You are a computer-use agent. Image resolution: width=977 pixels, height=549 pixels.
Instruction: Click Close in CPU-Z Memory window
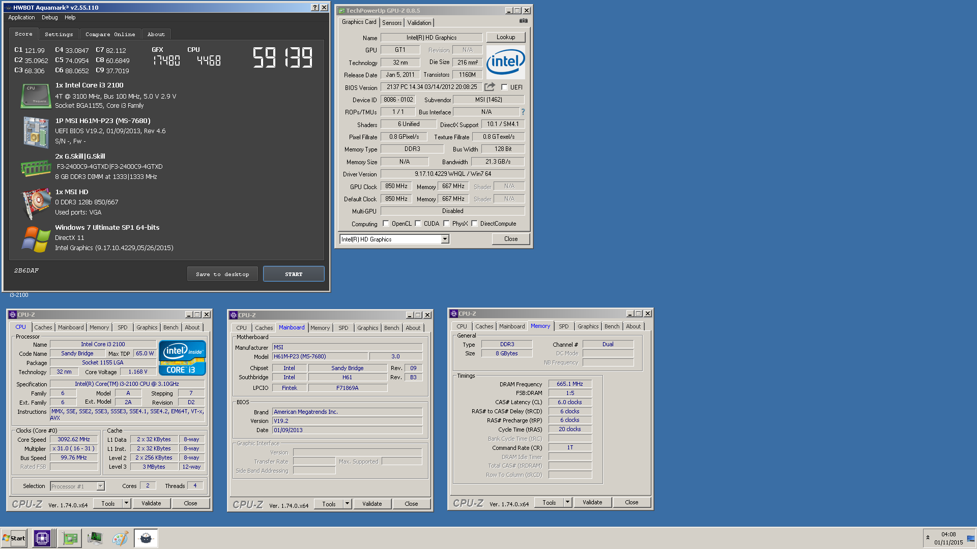click(x=631, y=502)
